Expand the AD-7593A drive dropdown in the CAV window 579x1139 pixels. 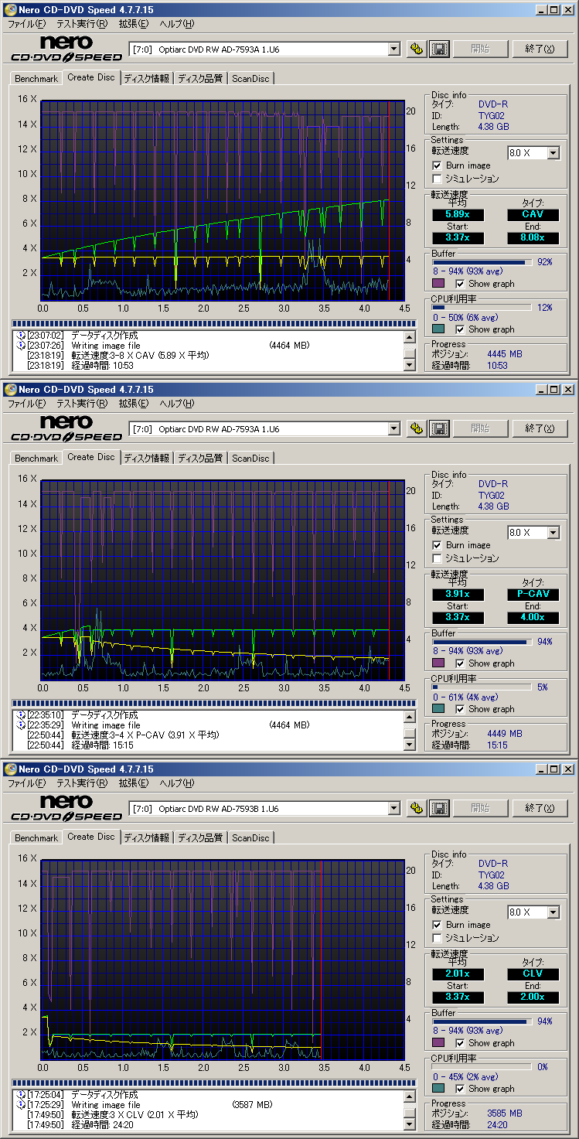click(393, 49)
